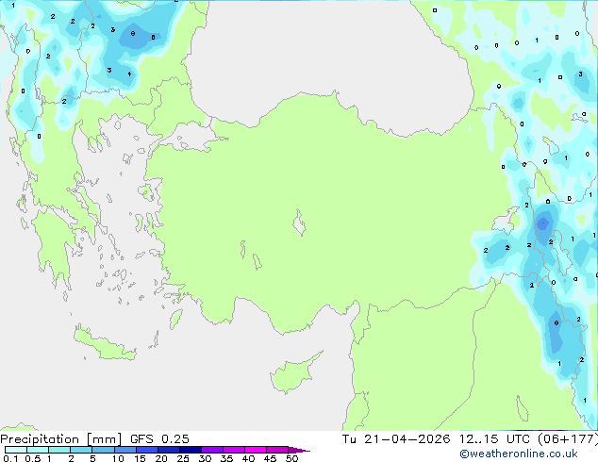This screenshot has height=462, width=598.
Task: Click the legend label '35'
Action: (x=226, y=458)
